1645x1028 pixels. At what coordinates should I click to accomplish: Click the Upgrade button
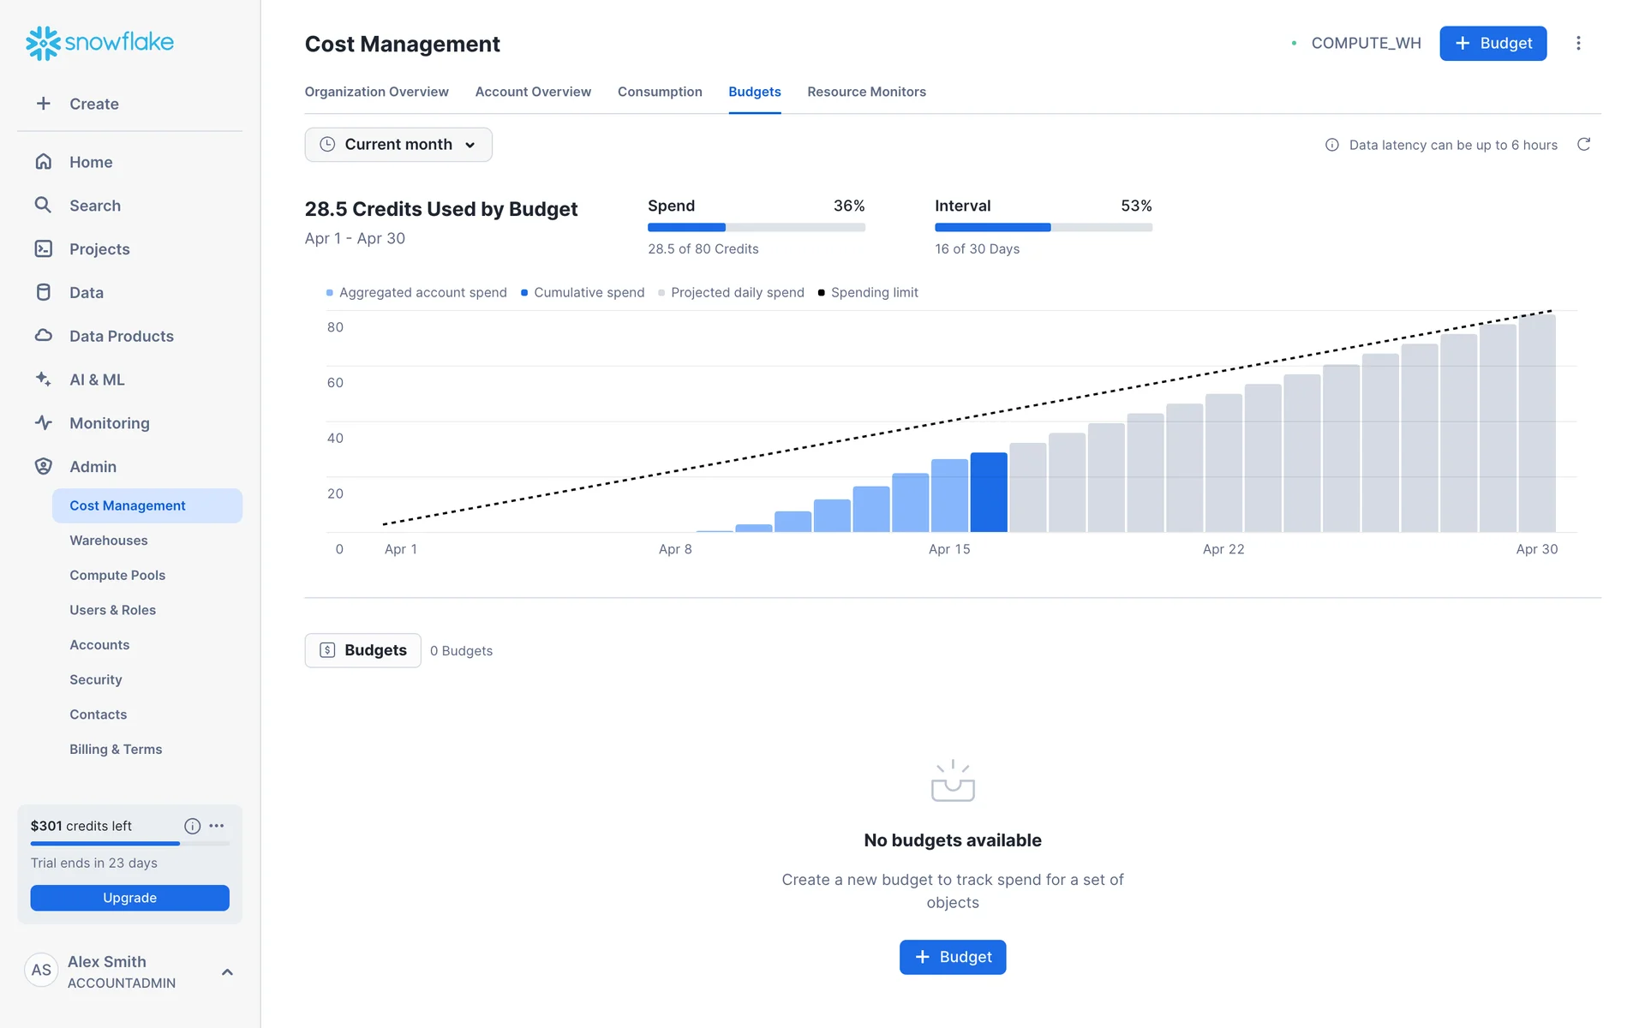coord(129,898)
